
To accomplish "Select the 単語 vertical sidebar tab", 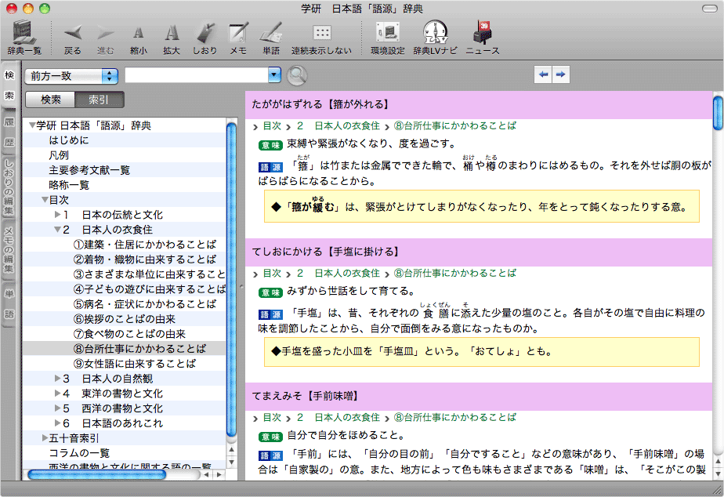I will click(x=9, y=304).
